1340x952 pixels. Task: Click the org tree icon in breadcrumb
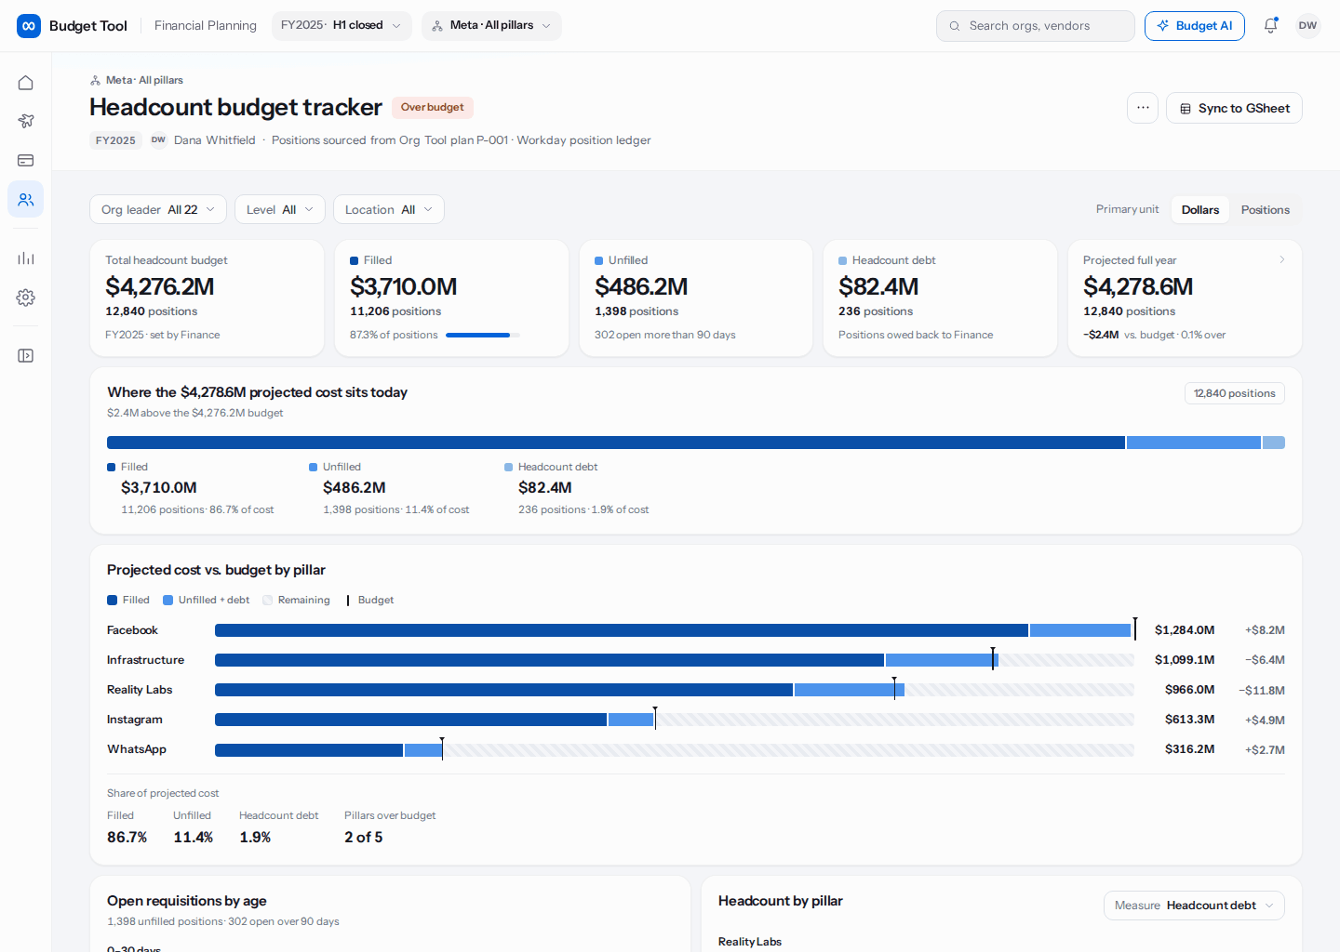tap(95, 80)
